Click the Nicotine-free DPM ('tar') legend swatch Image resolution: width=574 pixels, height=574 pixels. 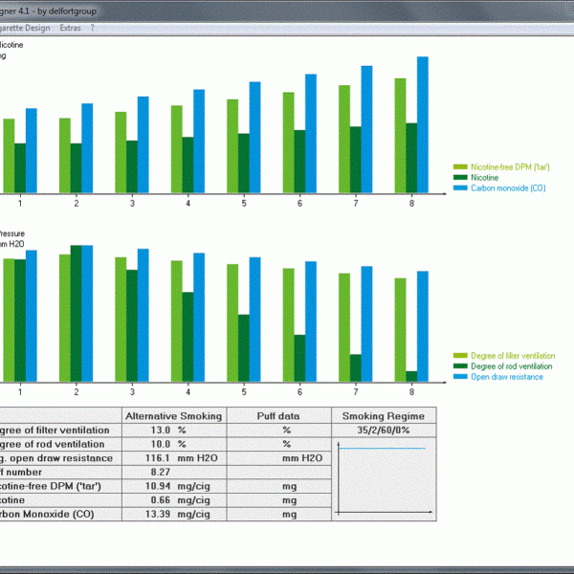click(x=460, y=166)
